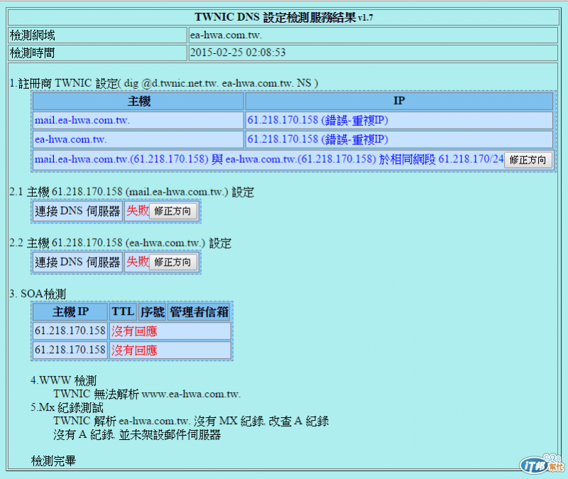568x479 pixels.
Task: Click 修正方向 button in same-subnet warning row
Action: point(528,160)
